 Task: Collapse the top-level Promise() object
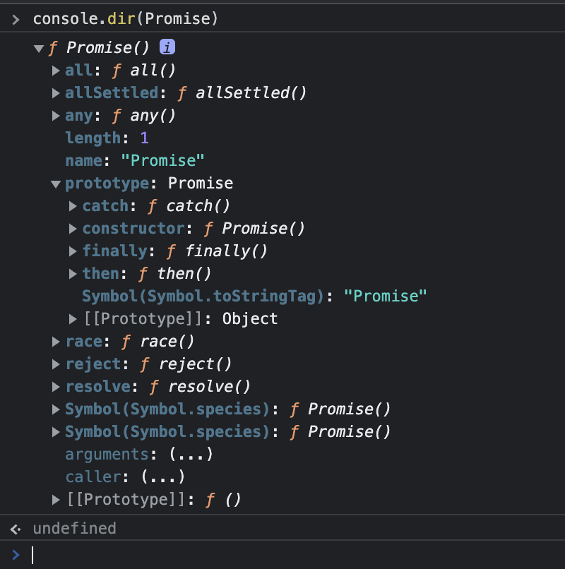(x=39, y=48)
